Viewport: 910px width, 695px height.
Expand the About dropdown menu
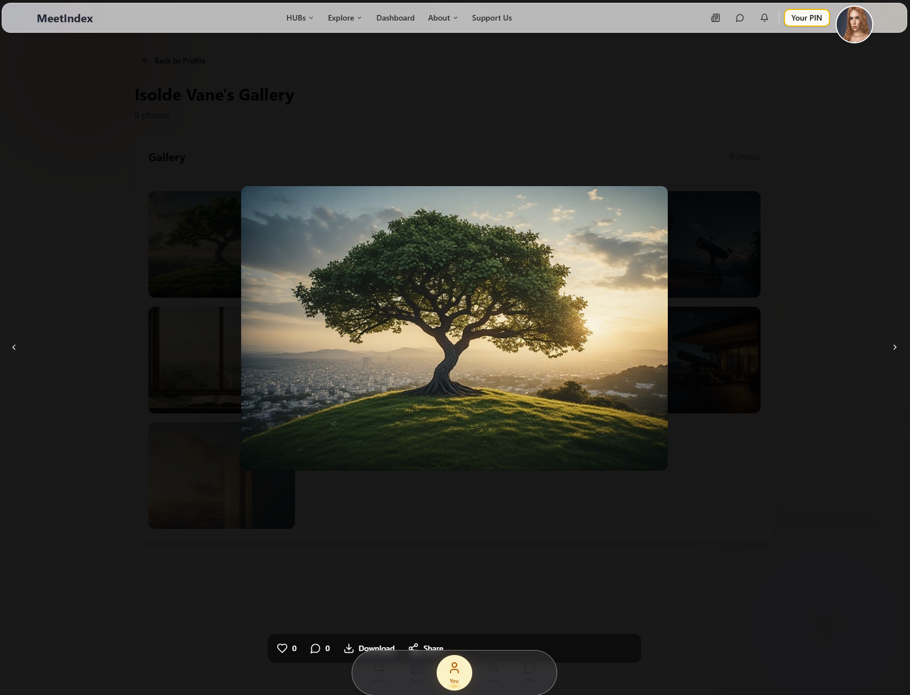coord(443,18)
